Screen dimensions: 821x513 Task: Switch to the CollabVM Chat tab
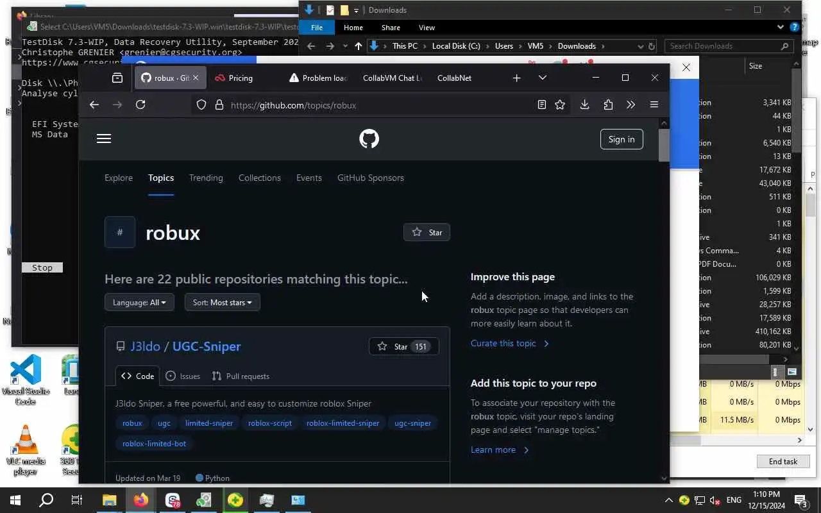392,78
